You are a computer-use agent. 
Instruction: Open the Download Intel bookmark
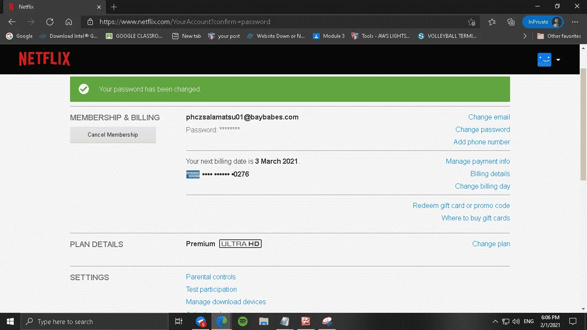pyautogui.click(x=69, y=36)
